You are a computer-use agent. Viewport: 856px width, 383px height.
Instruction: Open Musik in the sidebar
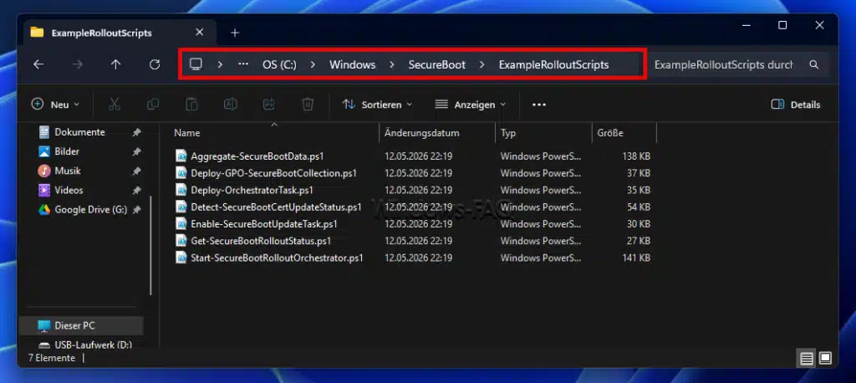pos(68,171)
